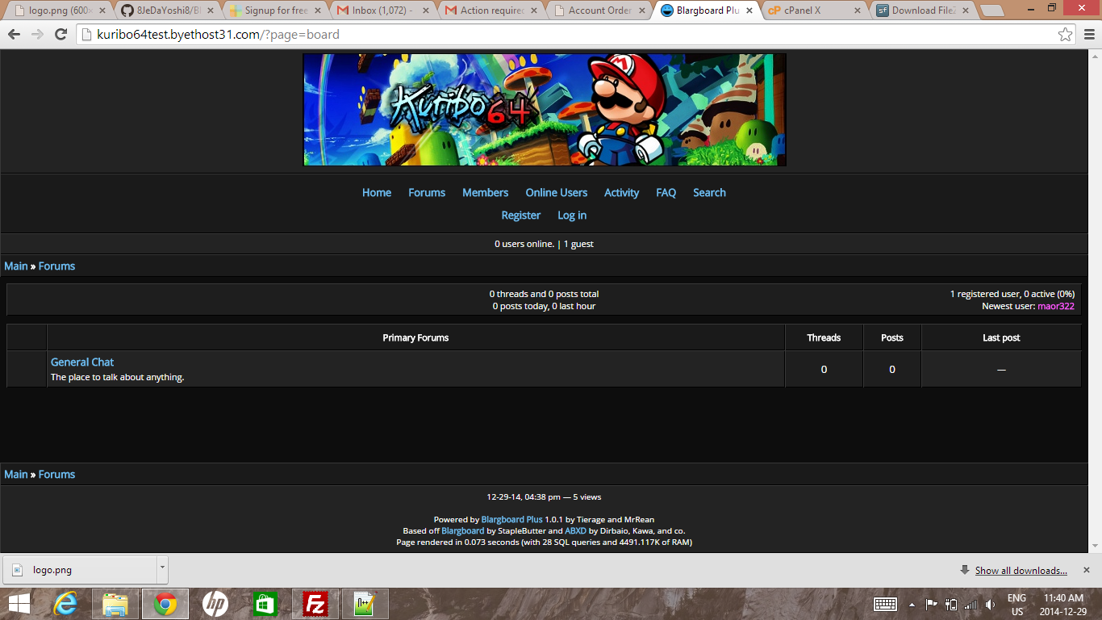
Task: Click the Kuribo64 banner image
Action: 545,110
